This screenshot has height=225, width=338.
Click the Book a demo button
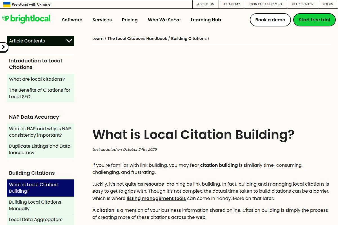270,20
